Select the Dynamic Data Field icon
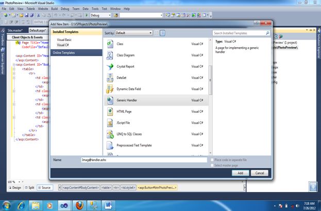The height and width of the screenshot is (211, 321). (x=110, y=89)
